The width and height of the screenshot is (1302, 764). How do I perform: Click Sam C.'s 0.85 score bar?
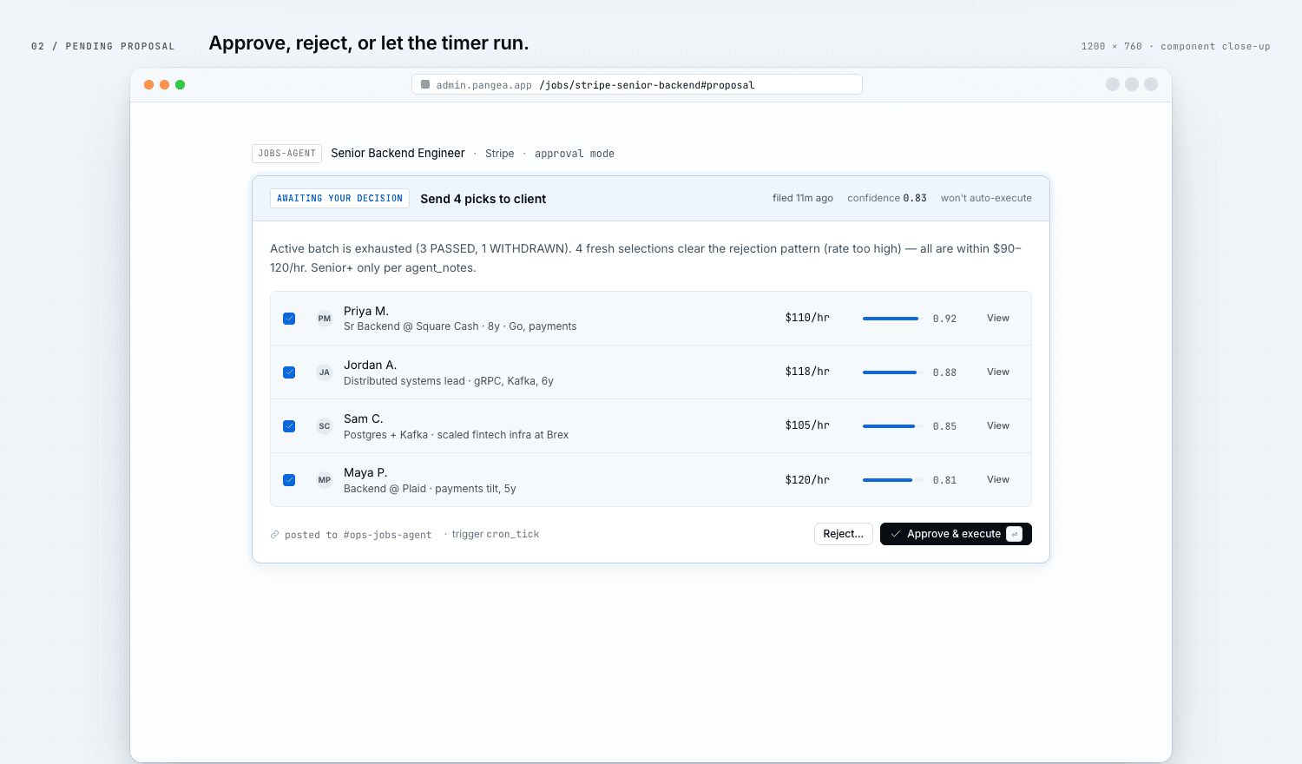pos(893,426)
